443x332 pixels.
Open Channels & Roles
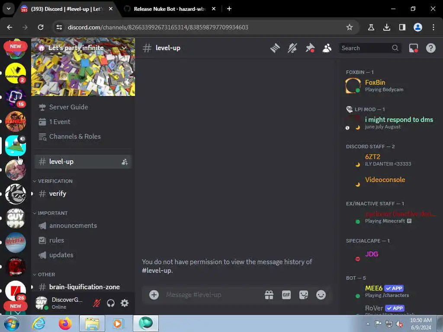click(x=83, y=136)
